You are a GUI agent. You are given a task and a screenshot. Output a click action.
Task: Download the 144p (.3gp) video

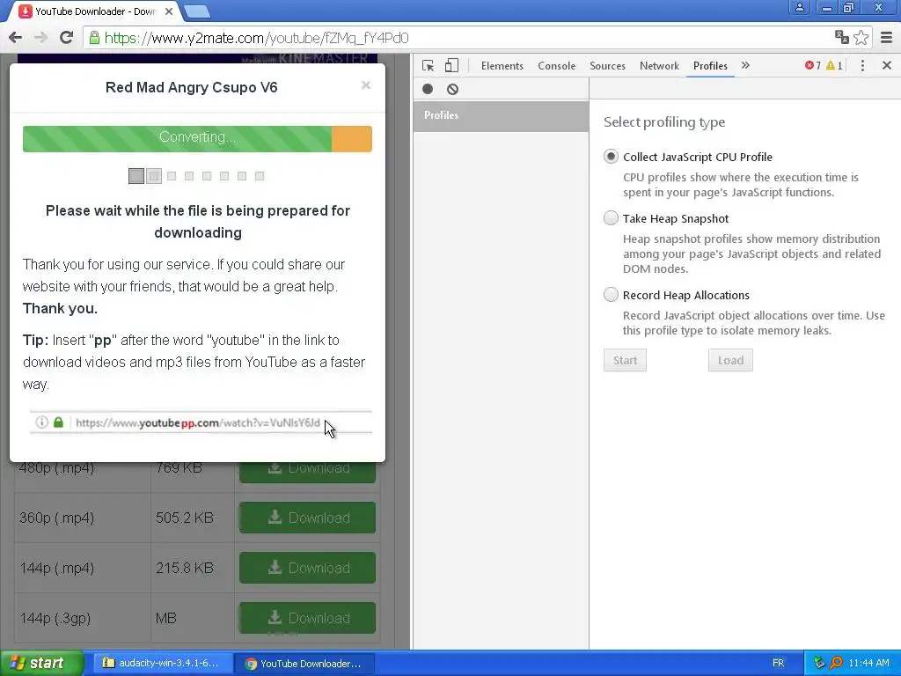point(307,617)
